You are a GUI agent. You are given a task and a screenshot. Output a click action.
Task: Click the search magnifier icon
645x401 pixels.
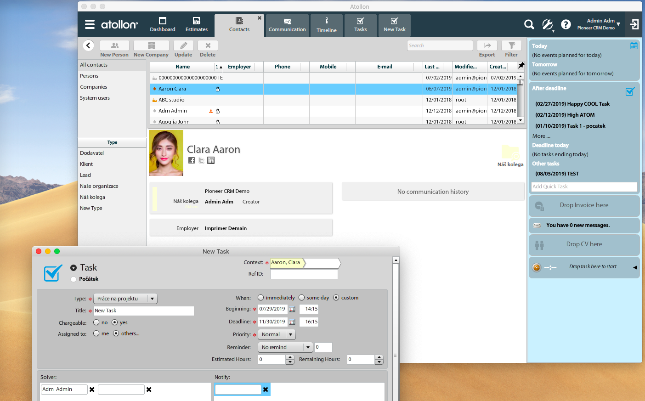[529, 24]
